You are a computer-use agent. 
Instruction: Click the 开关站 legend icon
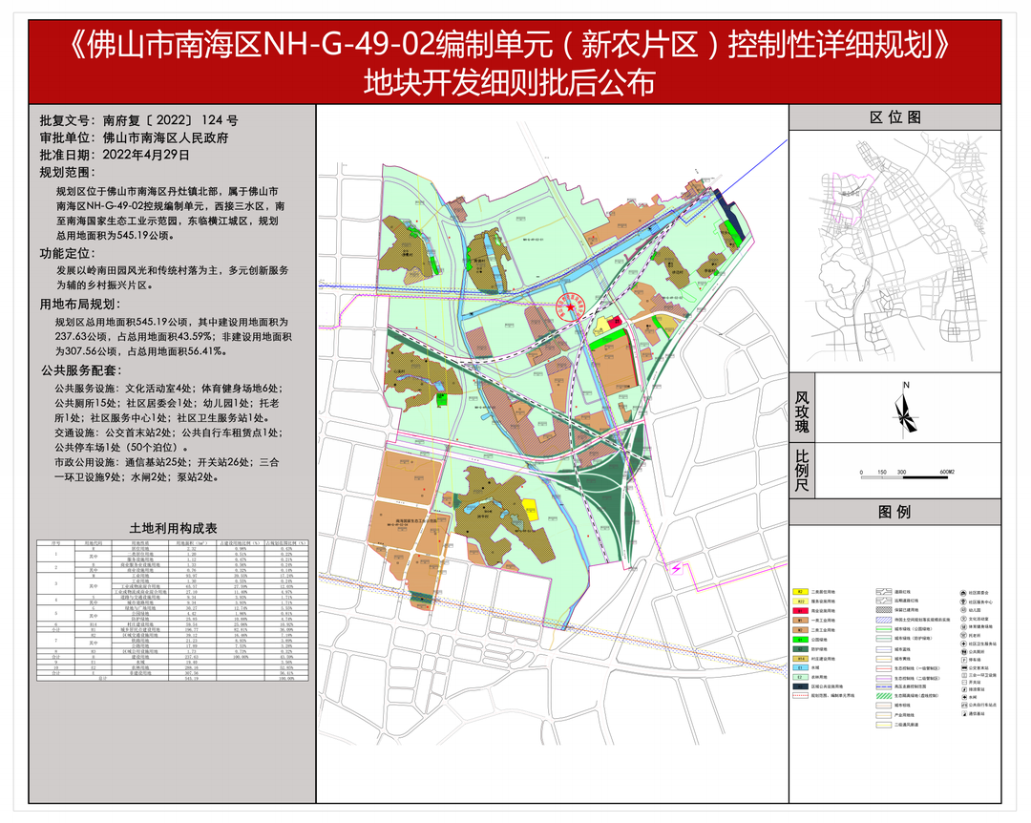tap(964, 683)
